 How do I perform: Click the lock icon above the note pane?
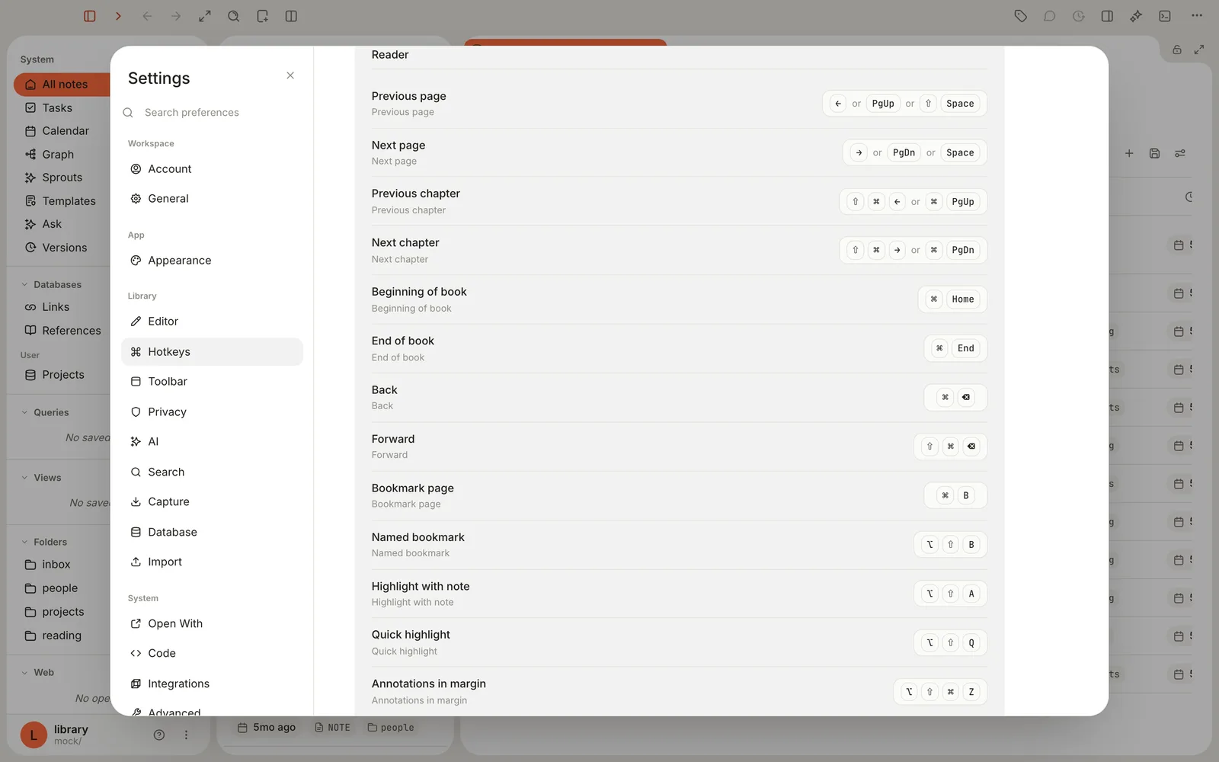click(1177, 50)
